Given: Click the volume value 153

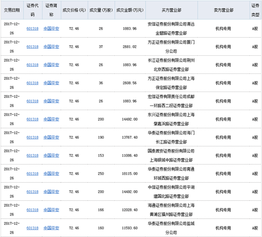Looking at the screenshot, I should [x=101, y=155].
